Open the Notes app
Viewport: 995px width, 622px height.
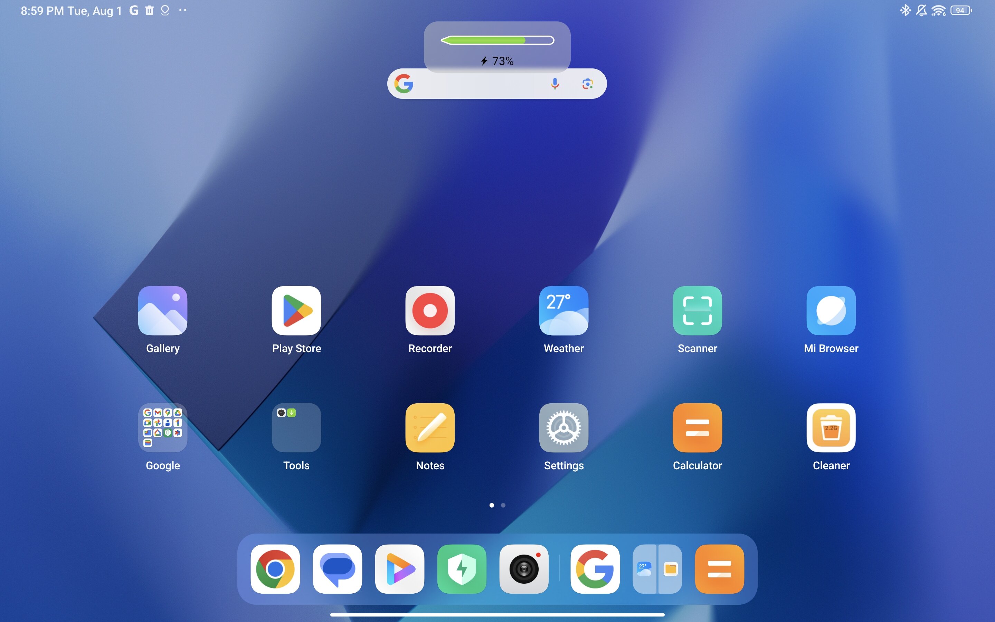tap(429, 428)
